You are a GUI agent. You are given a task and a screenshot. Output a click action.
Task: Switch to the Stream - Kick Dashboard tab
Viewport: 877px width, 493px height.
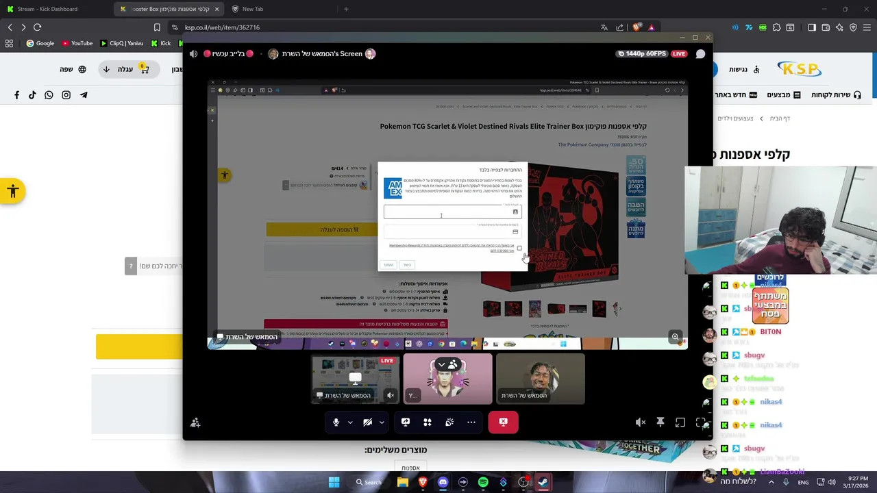(x=47, y=9)
